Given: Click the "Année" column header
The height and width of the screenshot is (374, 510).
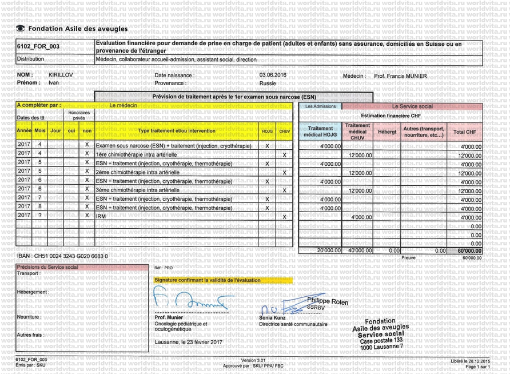Looking at the screenshot, I should point(24,130).
